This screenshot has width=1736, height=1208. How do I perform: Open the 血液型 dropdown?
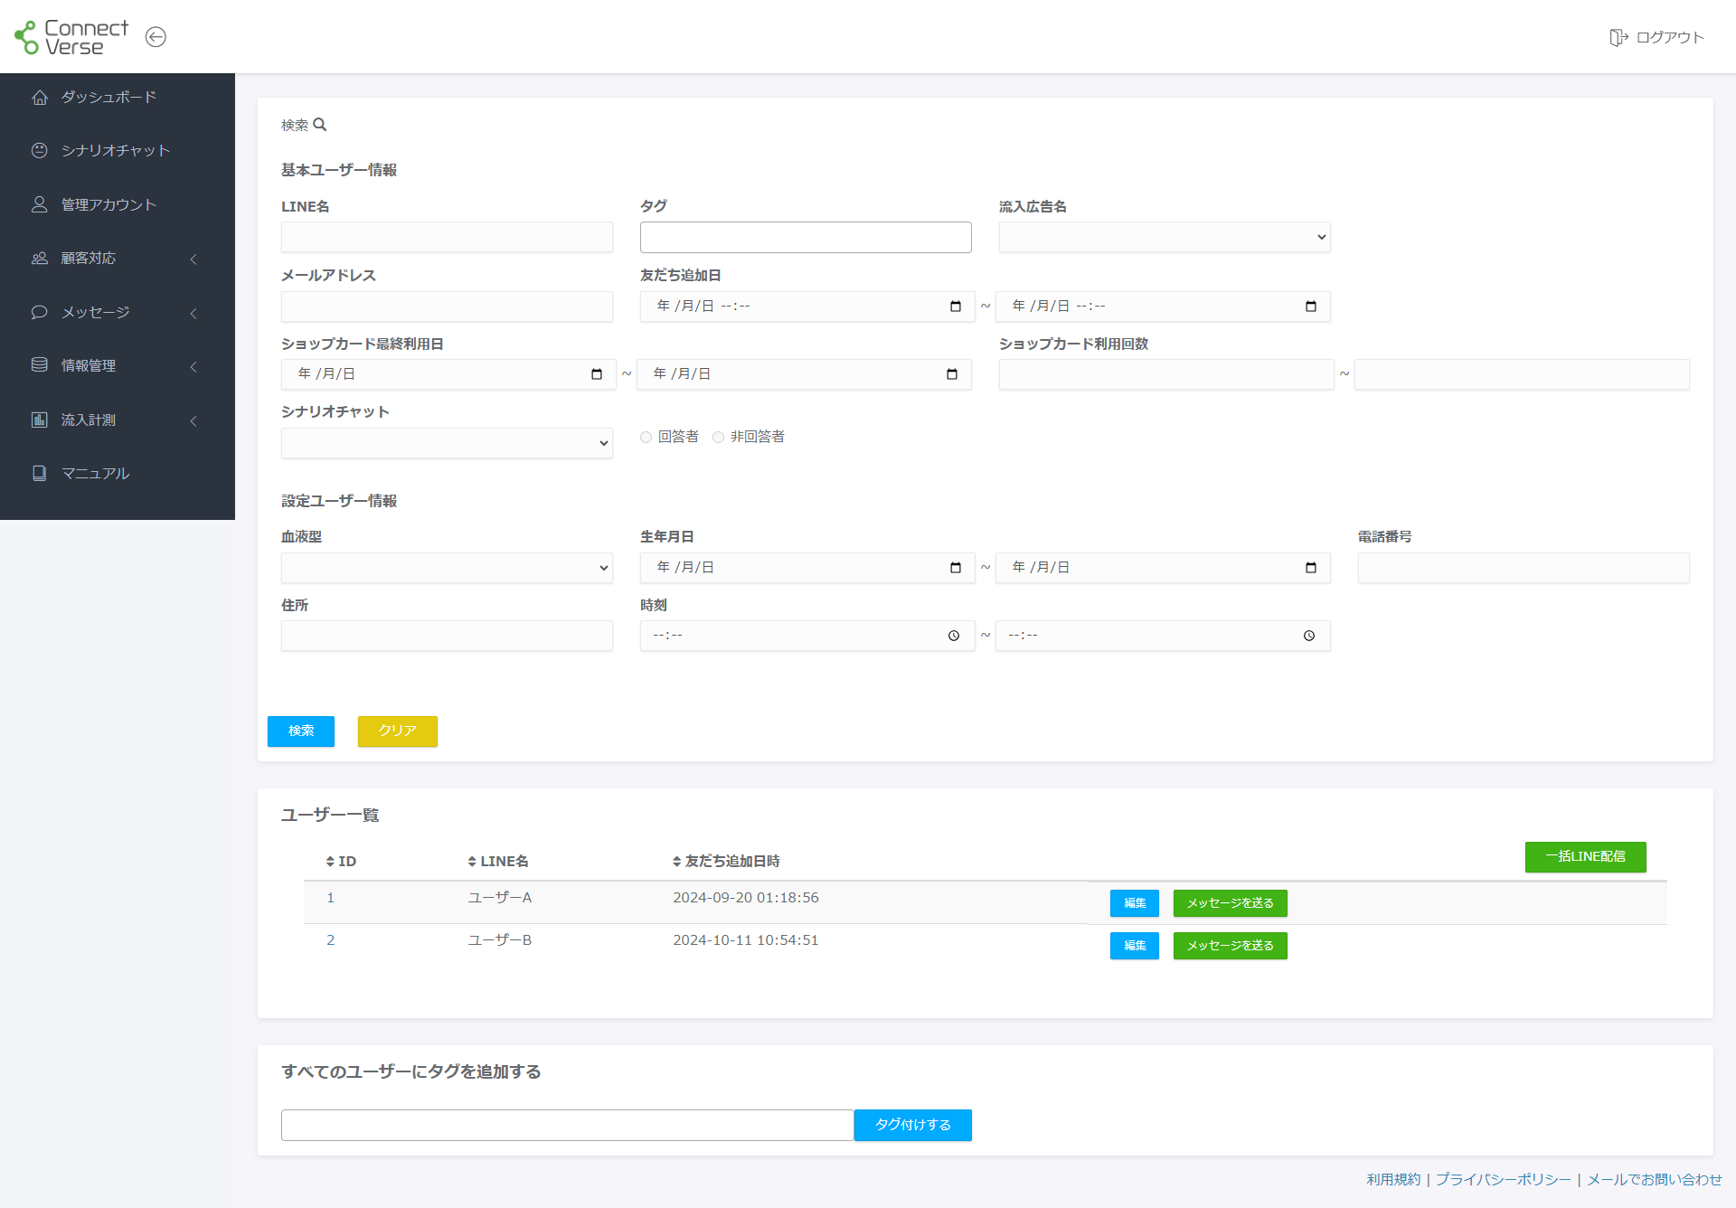pos(447,568)
